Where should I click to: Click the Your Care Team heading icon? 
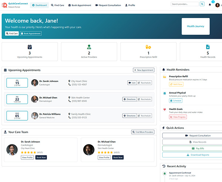point(5,132)
